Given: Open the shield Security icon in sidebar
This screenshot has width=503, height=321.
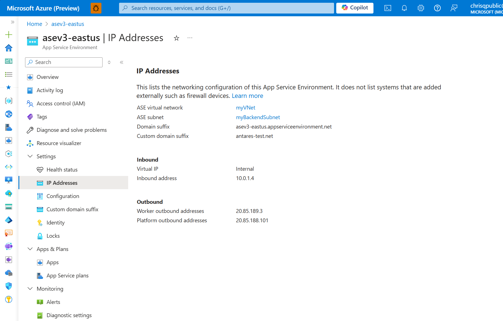Looking at the screenshot, I should tap(9, 286).
